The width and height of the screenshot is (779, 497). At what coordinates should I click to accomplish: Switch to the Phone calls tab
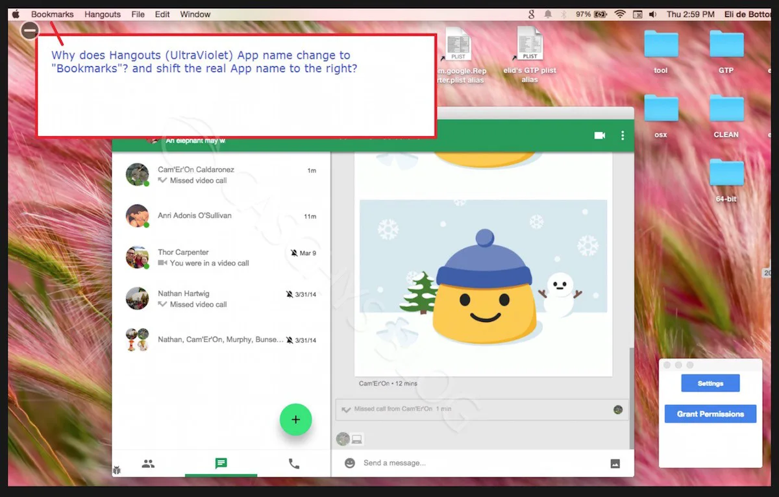pyautogui.click(x=294, y=464)
